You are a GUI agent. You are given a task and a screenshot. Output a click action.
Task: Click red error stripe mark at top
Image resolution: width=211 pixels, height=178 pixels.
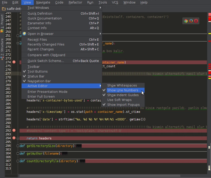(x=209, y=14)
